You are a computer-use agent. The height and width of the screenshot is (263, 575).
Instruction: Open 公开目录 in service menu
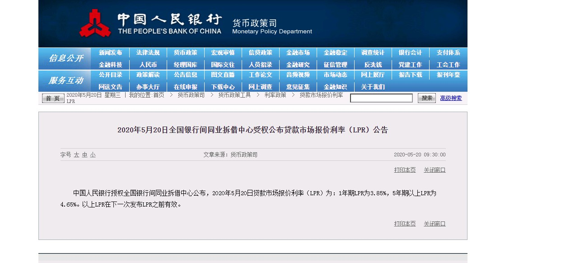(110, 75)
